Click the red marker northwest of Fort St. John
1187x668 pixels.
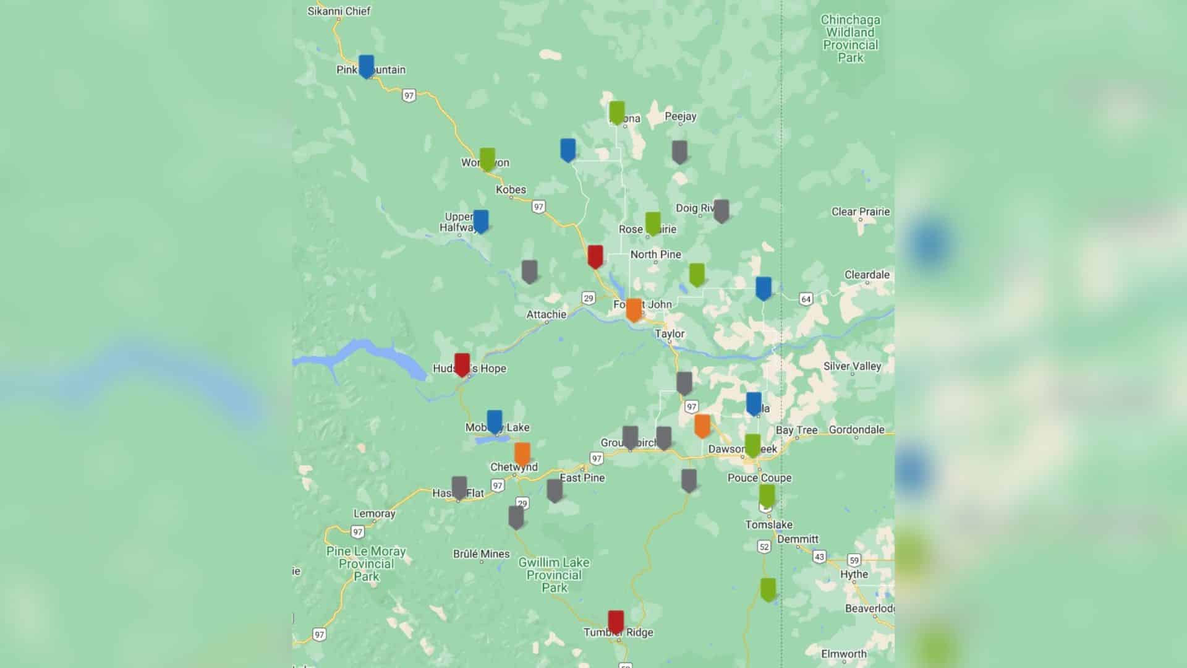pyautogui.click(x=595, y=256)
